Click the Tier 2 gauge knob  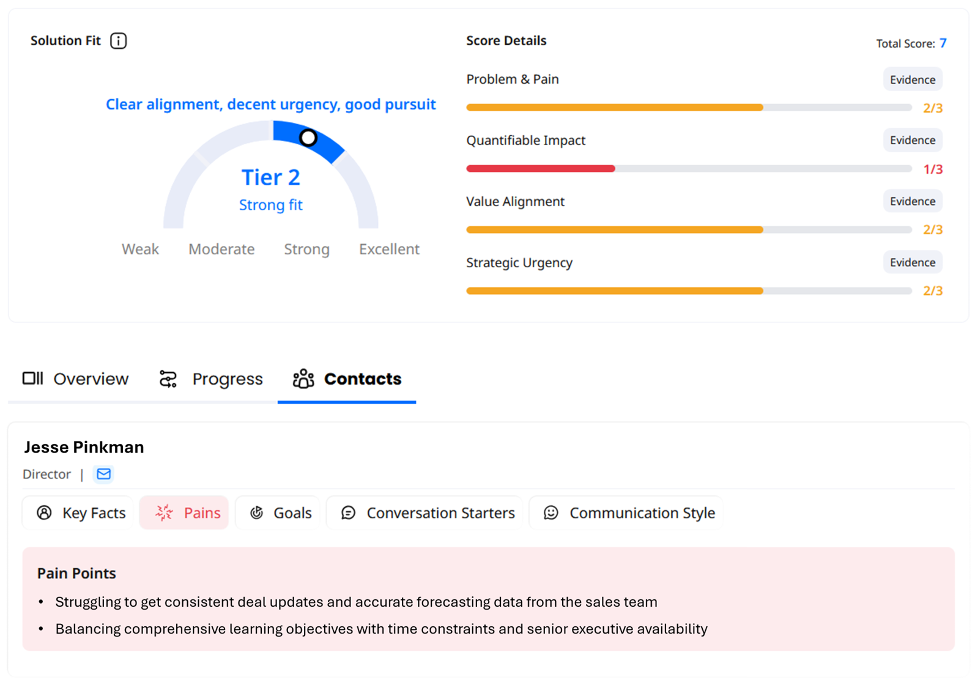(308, 138)
